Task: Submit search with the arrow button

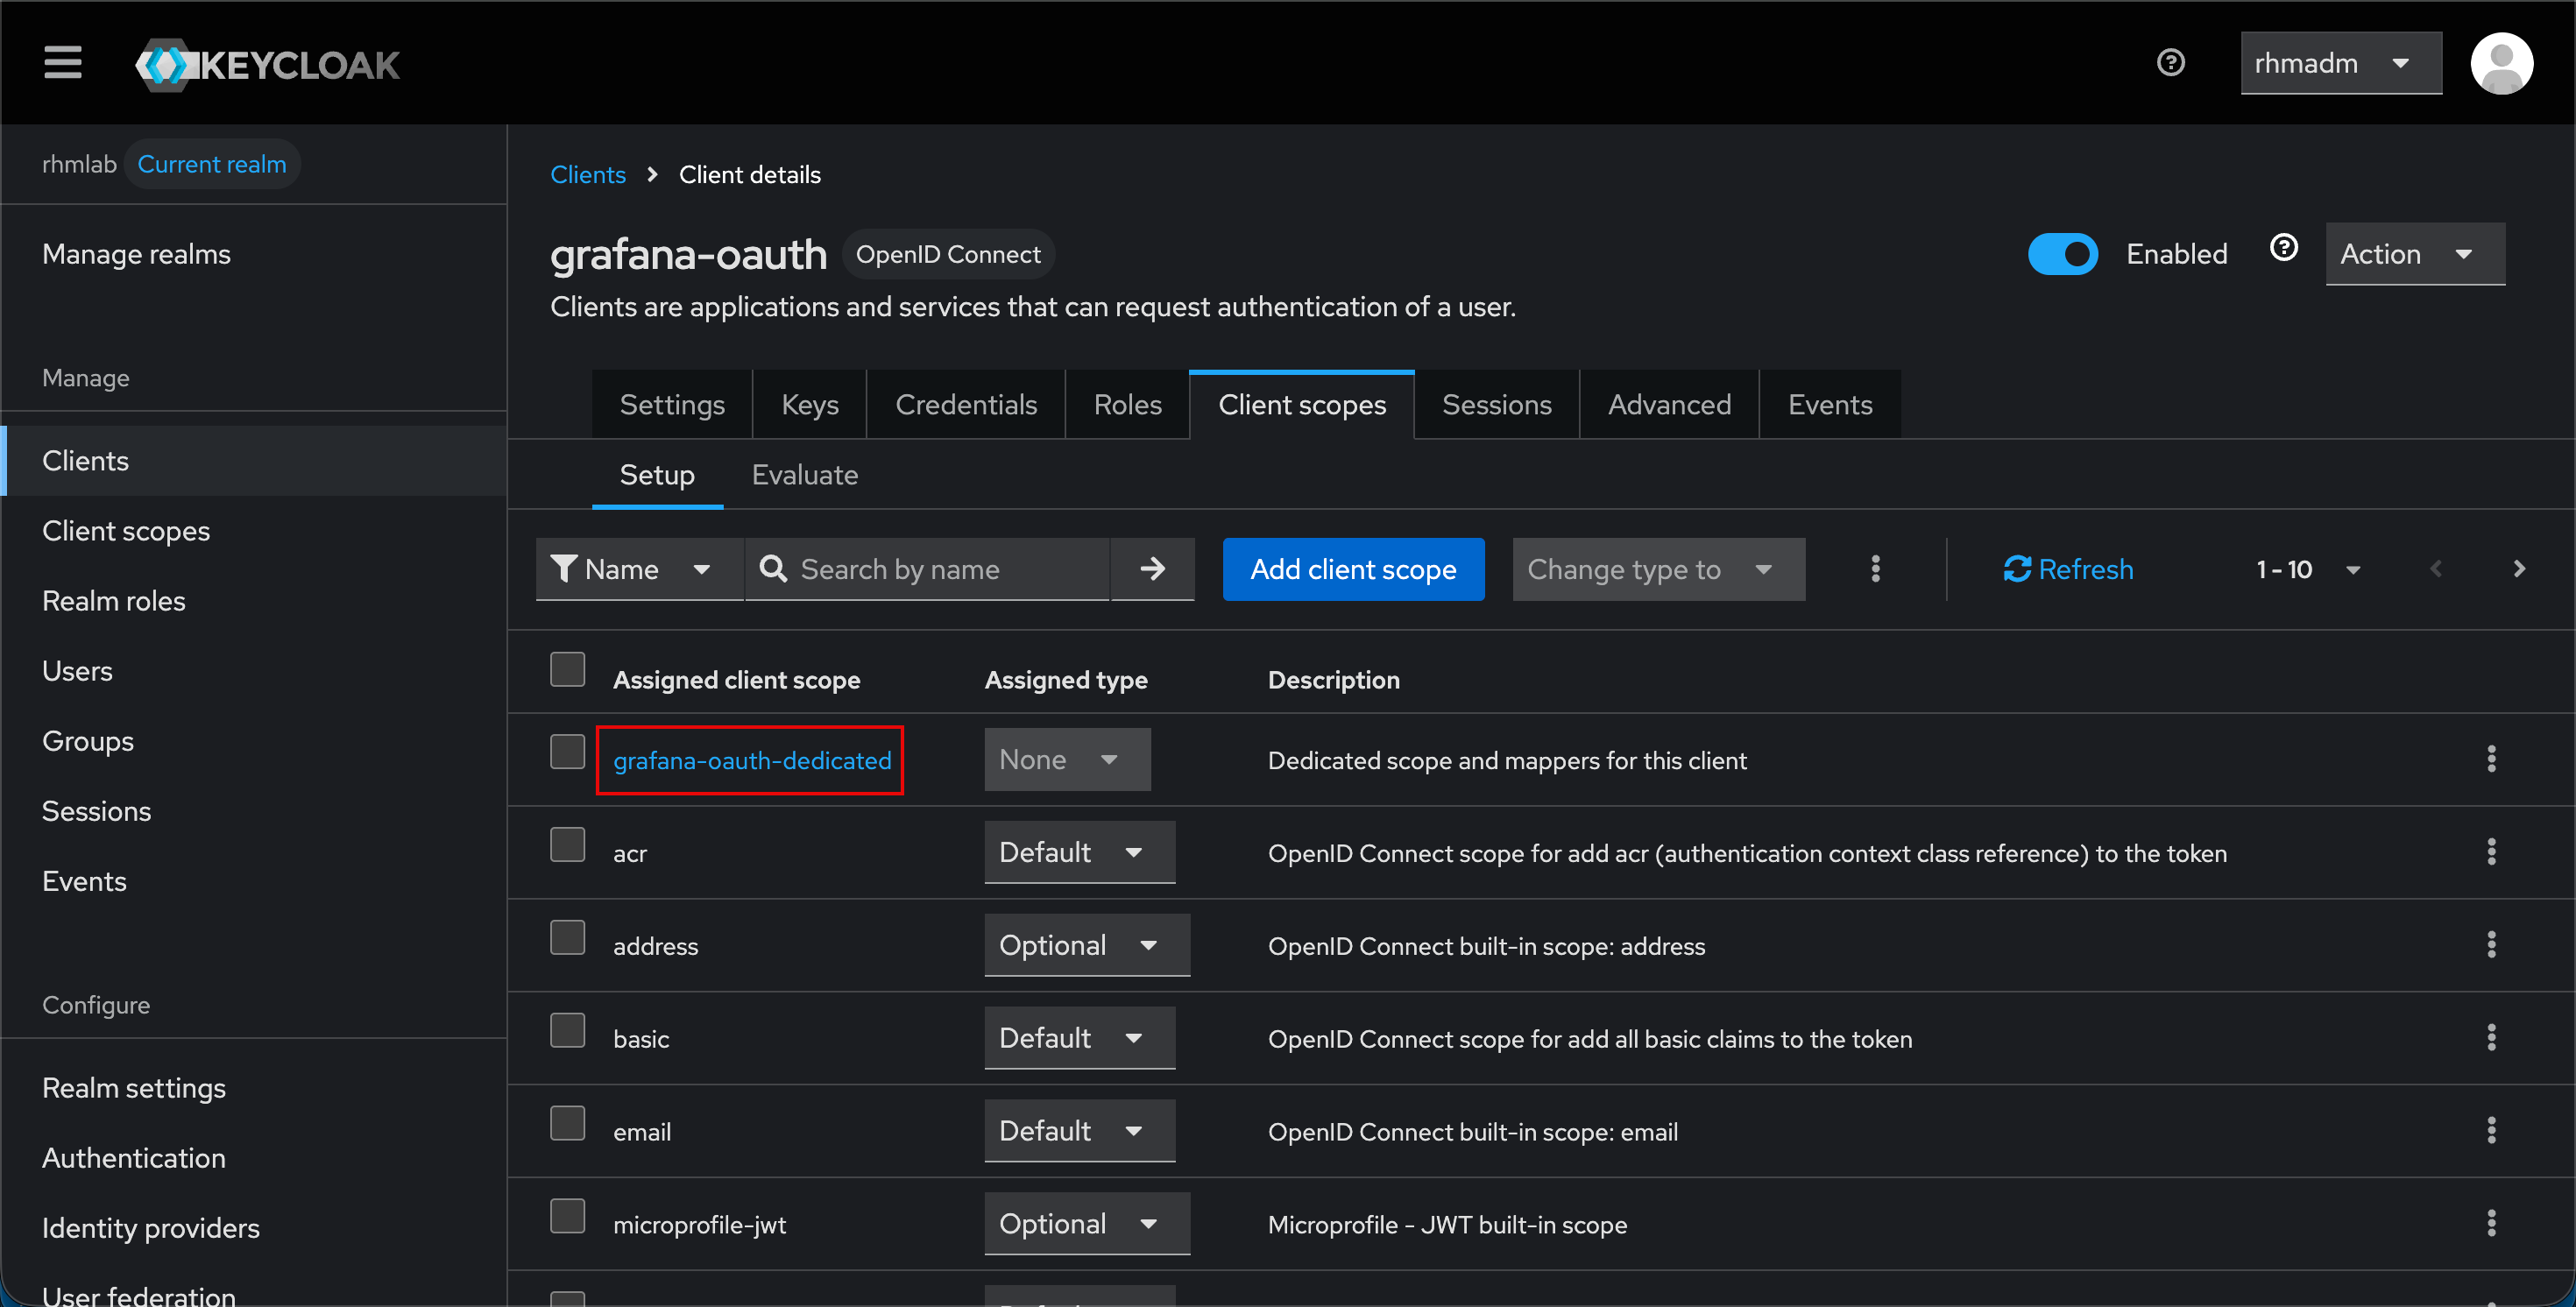Action: [1152, 569]
